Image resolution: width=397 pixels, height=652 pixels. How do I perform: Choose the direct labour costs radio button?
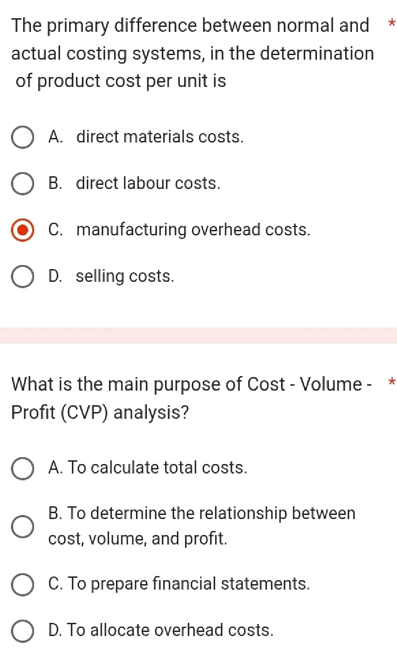tap(22, 184)
